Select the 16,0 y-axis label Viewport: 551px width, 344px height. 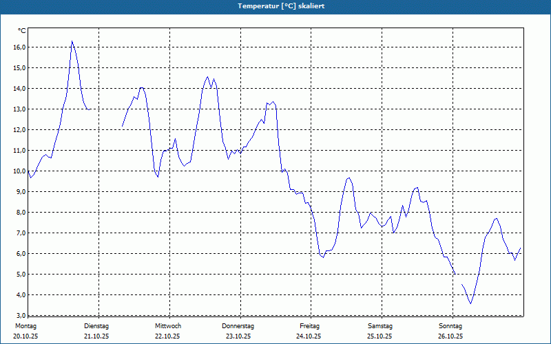pyautogui.click(x=20, y=47)
